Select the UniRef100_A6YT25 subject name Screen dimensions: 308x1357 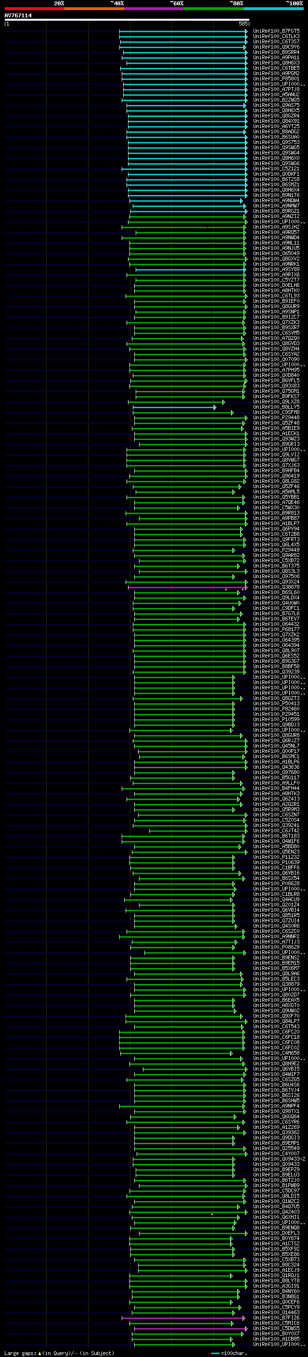[276, 127]
